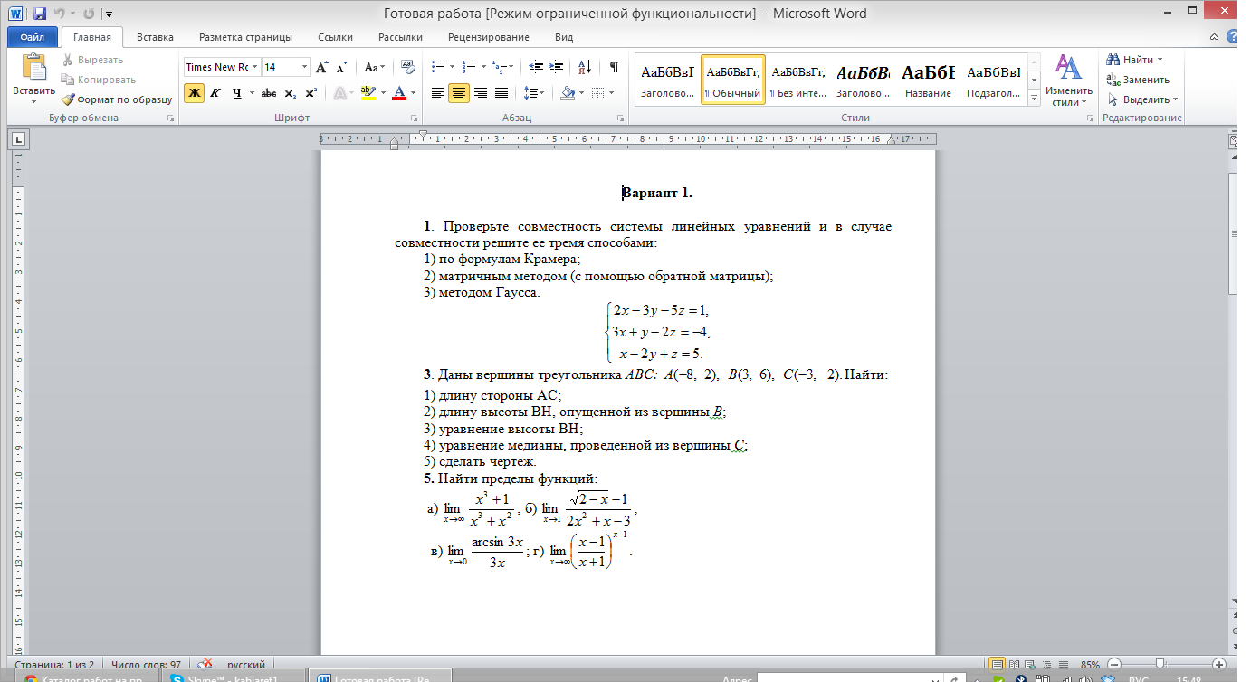Image resolution: width=1251 pixels, height=682 pixels.
Task: Select Format Painter (Формат по образцу)
Action: coord(117,99)
